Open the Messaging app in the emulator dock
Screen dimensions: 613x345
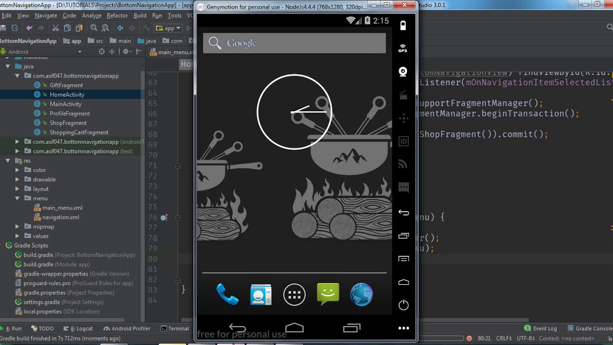pos(328,294)
